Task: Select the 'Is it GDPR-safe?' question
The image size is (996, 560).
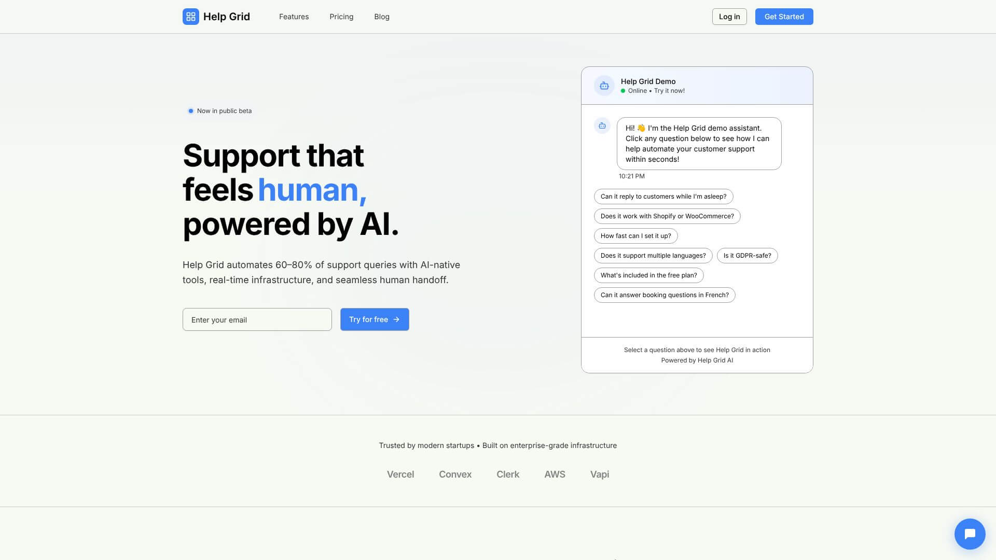Action: click(x=747, y=255)
